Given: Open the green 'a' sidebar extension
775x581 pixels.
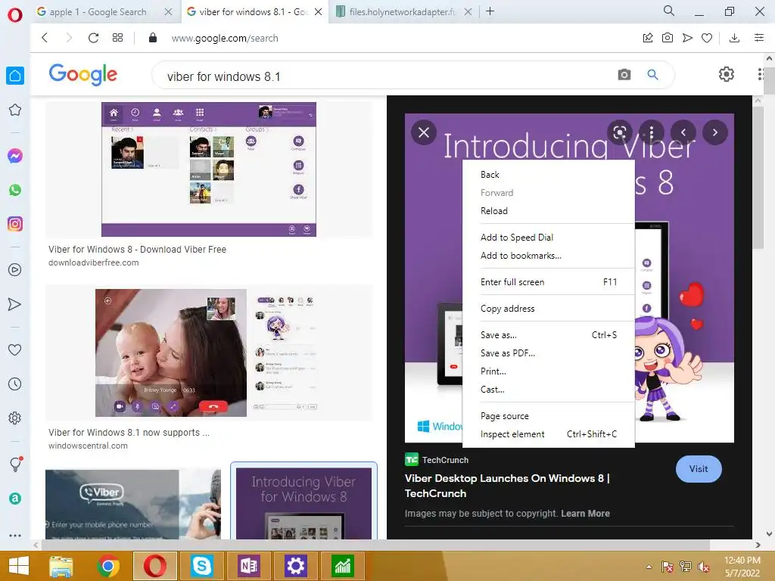Looking at the screenshot, I should click(x=15, y=499).
